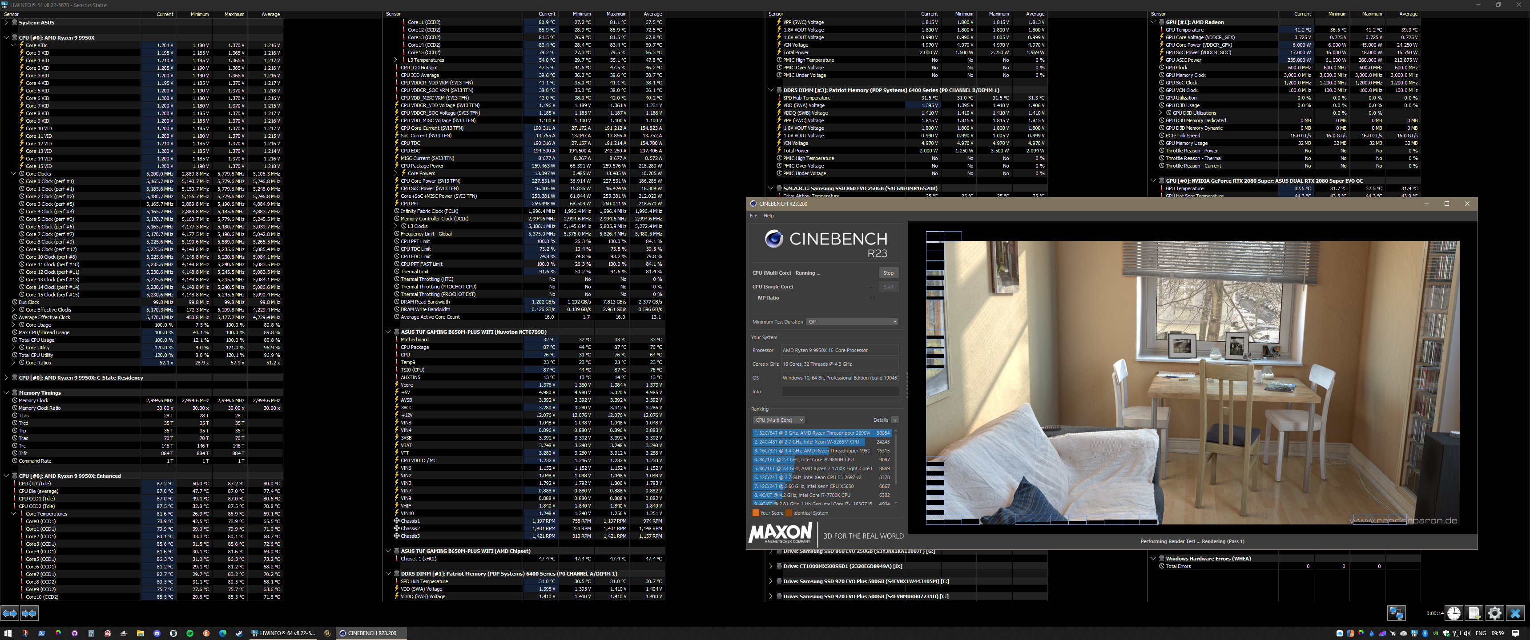Expand the System: ASUS sensor group
The width and height of the screenshot is (1530, 640).
pyautogui.click(x=7, y=23)
